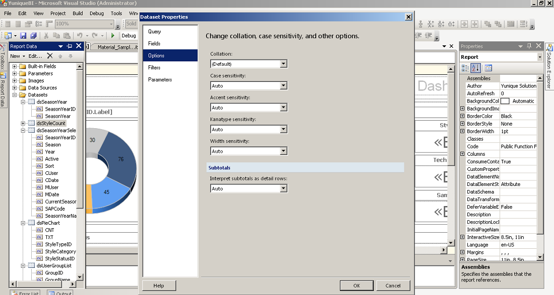Open the Report object dropdown in Properties

coord(539,57)
